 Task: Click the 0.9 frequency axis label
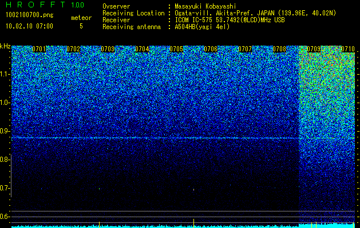tap(5, 131)
